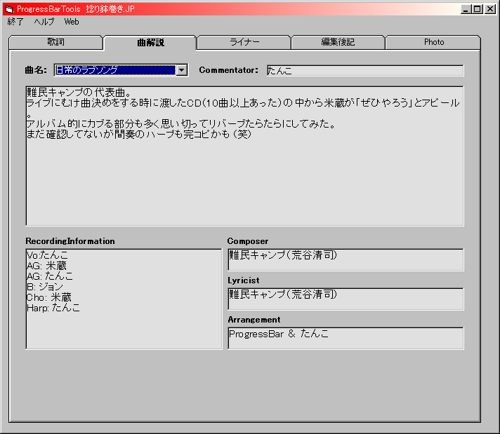The width and height of the screenshot is (500, 434).
Task: Click the commentary line starting 'アルバム的にカブる'
Action: click(x=180, y=124)
